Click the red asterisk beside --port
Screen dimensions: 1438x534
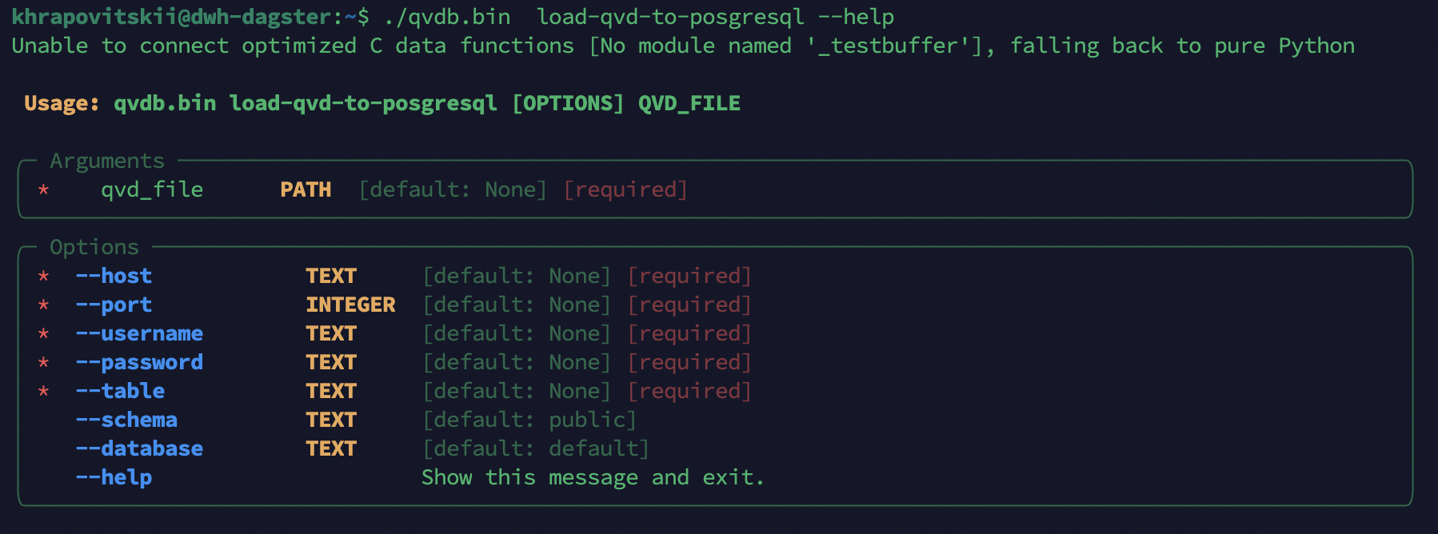44,305
